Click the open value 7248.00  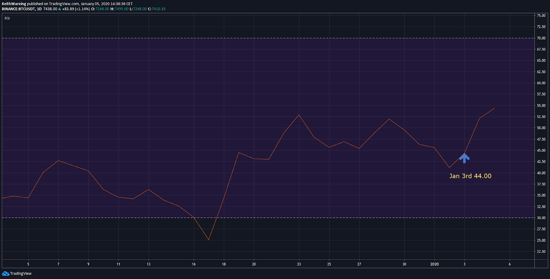click(102, 9)
